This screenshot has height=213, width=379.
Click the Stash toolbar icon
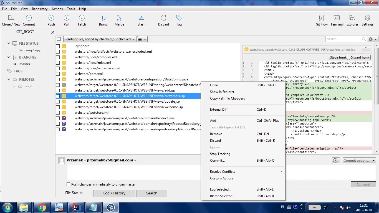click(142, 18)
